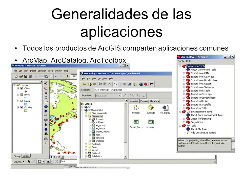Open the Tools menu in ArcToolbox
This screenshot has height=182, width=243.
click(x=181, y=61)
